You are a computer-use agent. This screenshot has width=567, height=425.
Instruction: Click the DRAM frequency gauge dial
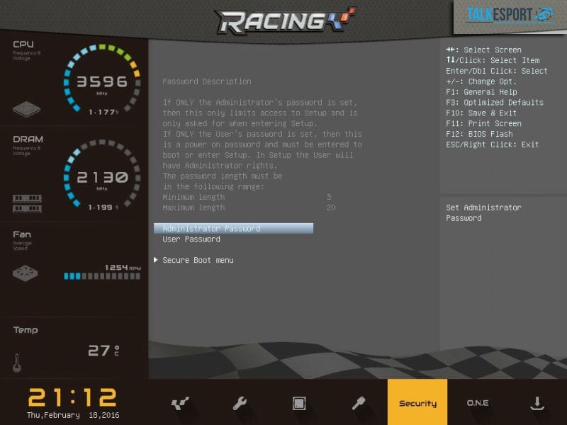tap(101, 177)
